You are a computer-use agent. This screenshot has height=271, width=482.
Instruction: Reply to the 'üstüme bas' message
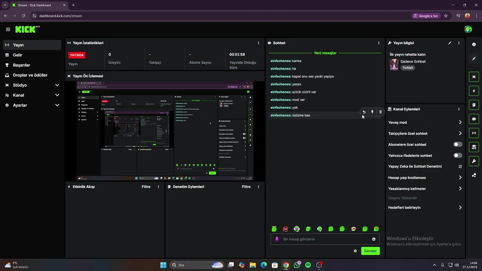[364, 112]
